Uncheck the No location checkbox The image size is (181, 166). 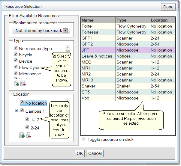point(22,103)
